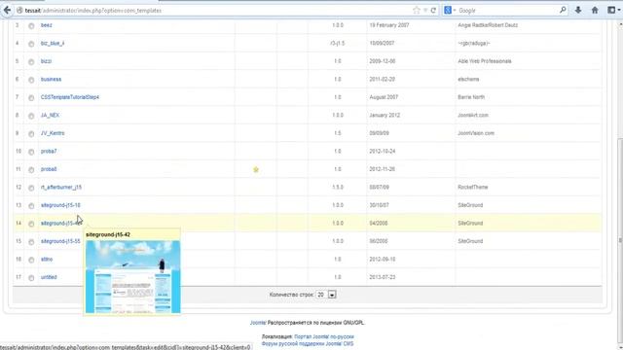Open the Портал Joomla! по-русски link

[324, 336]
